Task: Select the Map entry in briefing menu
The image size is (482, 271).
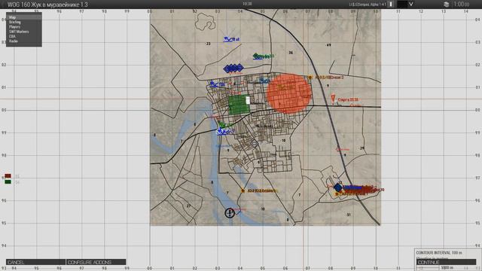Action: coord(23,17)
